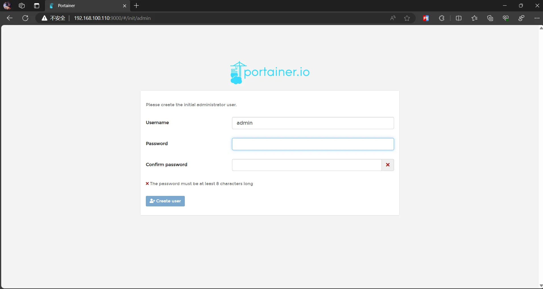The image size is (543, 289).
Task: Open the browser settings and more menu
Action: tap(537, 18)
